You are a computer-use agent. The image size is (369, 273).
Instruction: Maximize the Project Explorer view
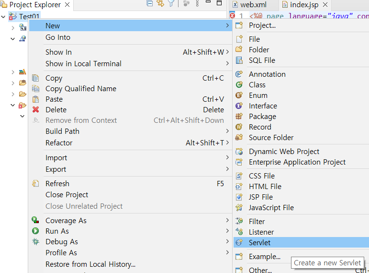click(x=219, y=3)
